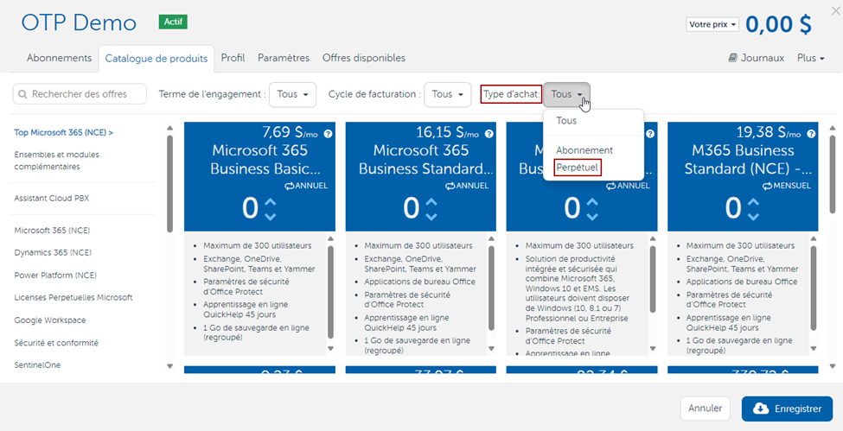The width and height of the screenshot is (843, 431).
Task: Open Assistant Cloud PBX category
Action: 52,199
